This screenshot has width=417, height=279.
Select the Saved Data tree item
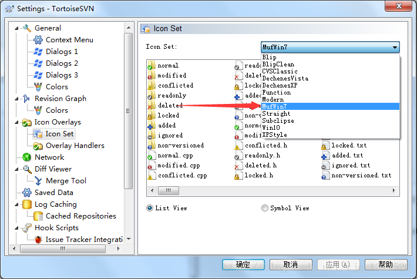point(54,193)
